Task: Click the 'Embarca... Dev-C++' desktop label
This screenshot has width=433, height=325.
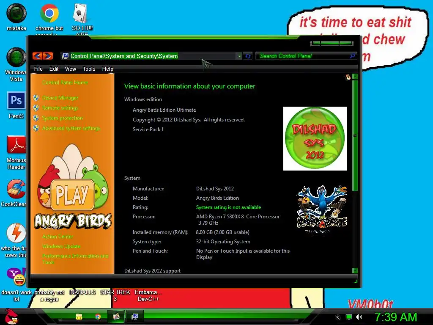Action: pyautogui.click(x=148, y=295)
